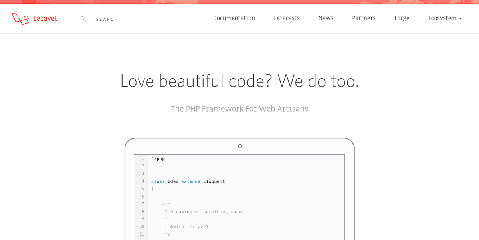
Task: Click the laptop camera circle graphic
Action: (x=240, y=146)
